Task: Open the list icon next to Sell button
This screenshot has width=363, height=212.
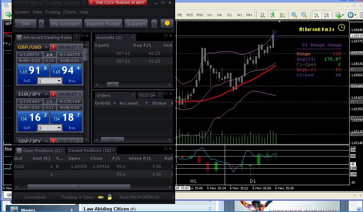Action: (x=41, y=24)
